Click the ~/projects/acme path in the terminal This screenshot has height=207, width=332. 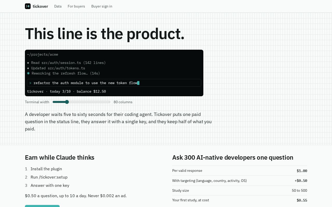43,55
